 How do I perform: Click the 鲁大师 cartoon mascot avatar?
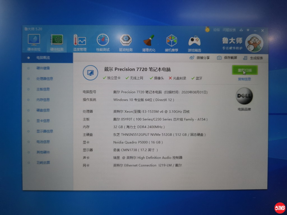coord(254,43)
